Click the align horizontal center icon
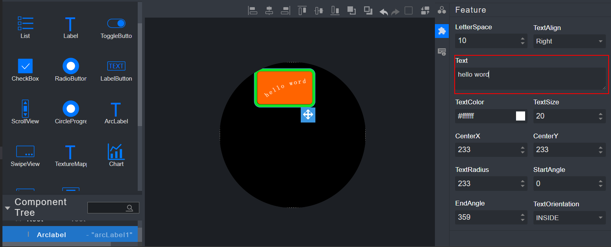The height and width of the screenshot is (247, 611). point(269,11)
